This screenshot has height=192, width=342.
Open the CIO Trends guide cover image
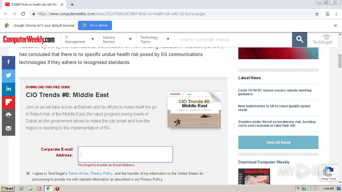(194, 109)
